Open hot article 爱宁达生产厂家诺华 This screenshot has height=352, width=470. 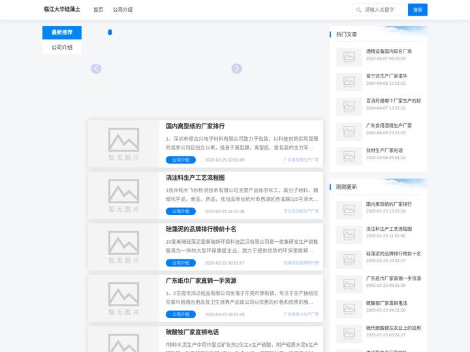[x=386, y=76]
